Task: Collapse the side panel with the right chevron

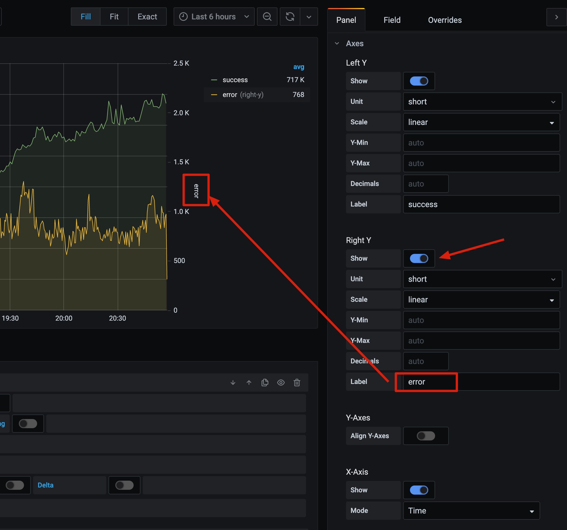Action: point(556,17)
